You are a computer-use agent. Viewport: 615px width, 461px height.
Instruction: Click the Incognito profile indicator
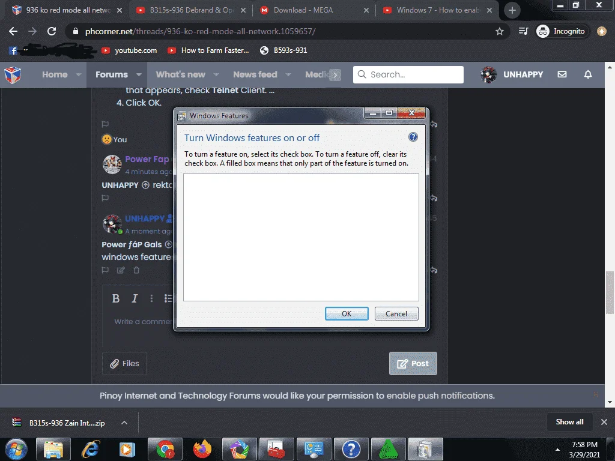562,31
